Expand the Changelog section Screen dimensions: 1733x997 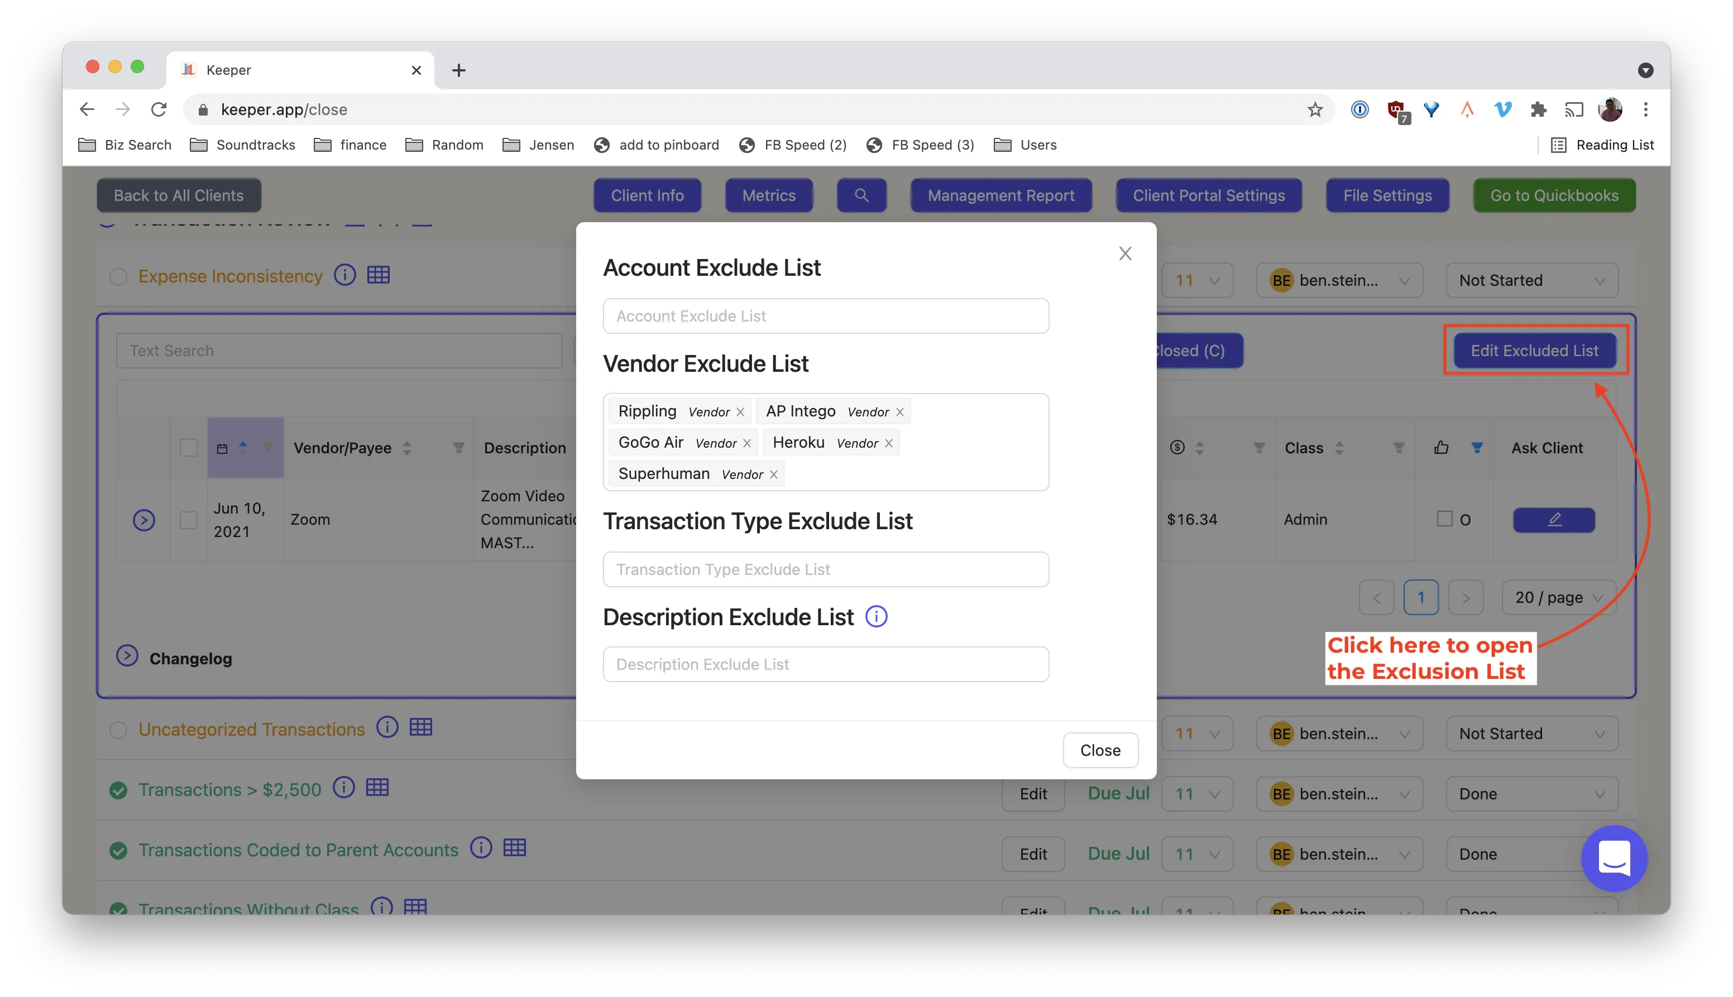coord(127,656)
